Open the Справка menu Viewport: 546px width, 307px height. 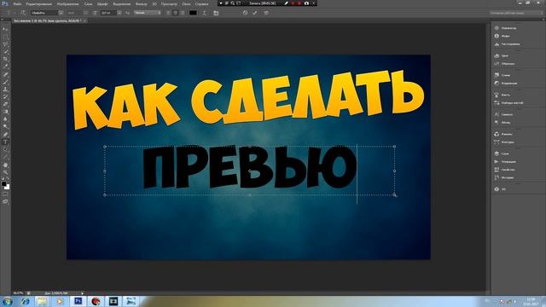point(201,3)
